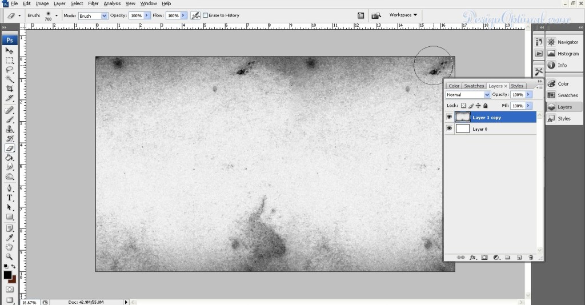The image size is (585, 305).
Task: Add a layer mask
Action: [x=484, y=257]
